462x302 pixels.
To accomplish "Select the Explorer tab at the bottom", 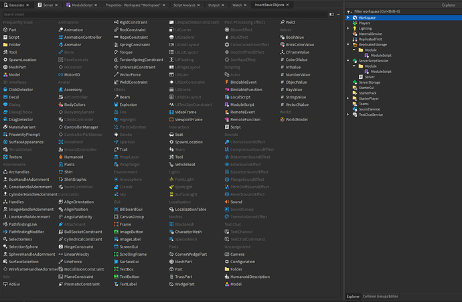I will pos(353,297).
